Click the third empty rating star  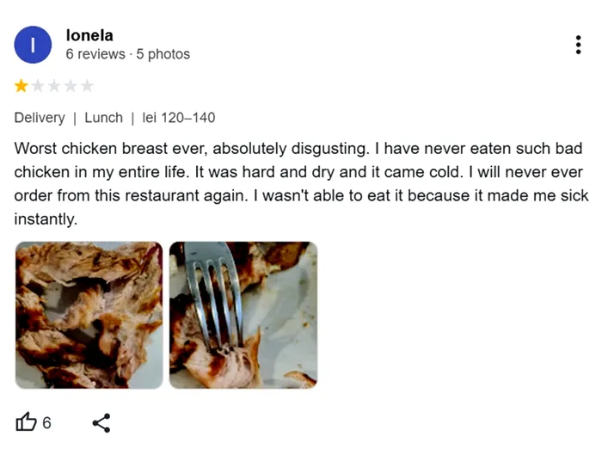[53, 86]
